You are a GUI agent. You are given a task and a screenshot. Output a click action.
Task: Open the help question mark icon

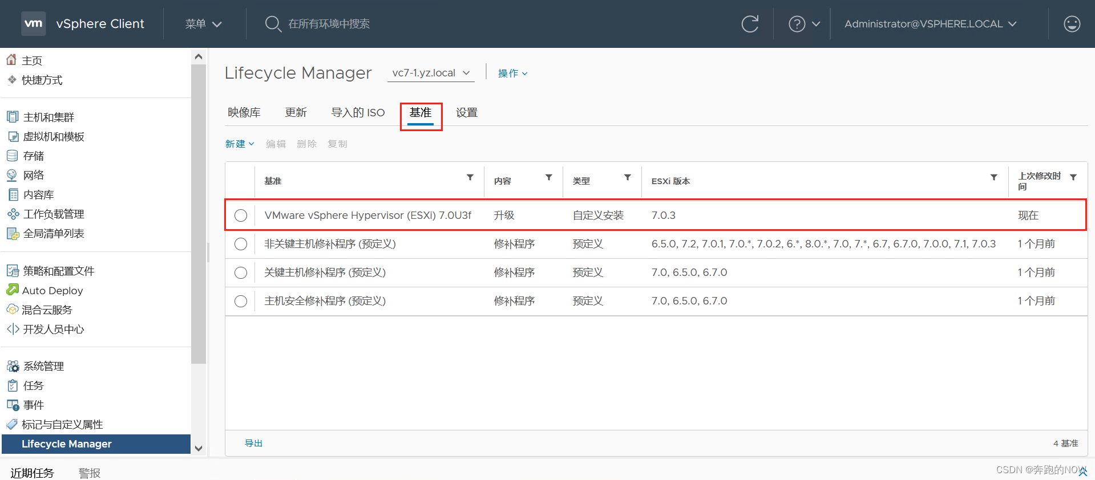point(797,24)
